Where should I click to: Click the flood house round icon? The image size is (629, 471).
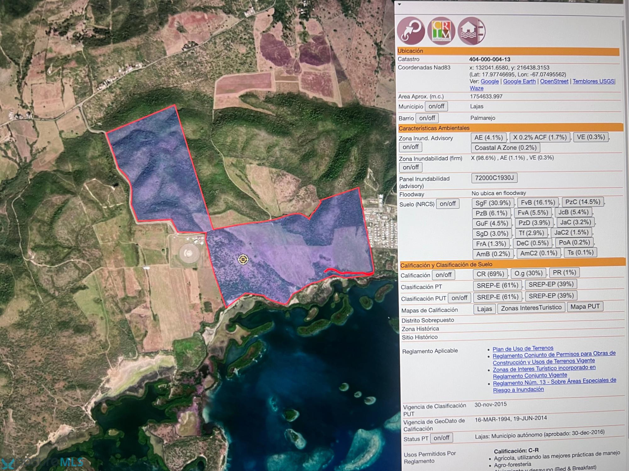471,31
